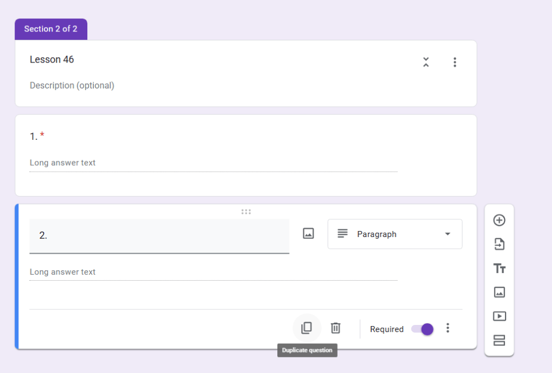Open the Paragraph question type dropdown
The width and height of the screenshot is (552, 373).
[x=395, y=234]
